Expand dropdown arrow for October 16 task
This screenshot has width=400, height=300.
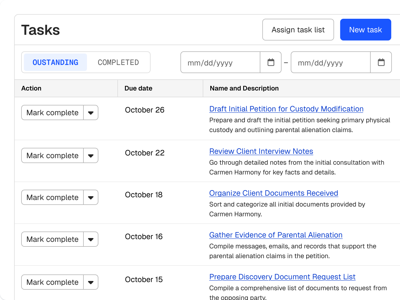coord(91,239)
